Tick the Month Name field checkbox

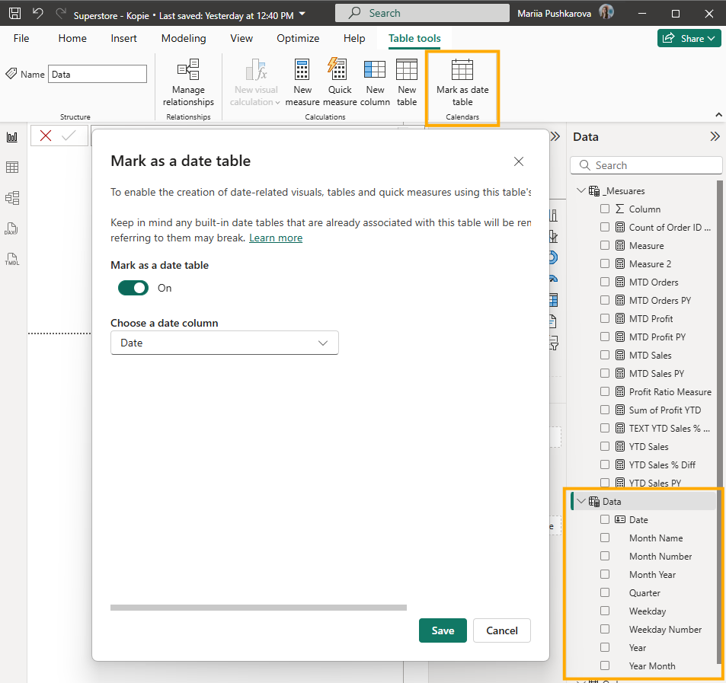[605, 538]
